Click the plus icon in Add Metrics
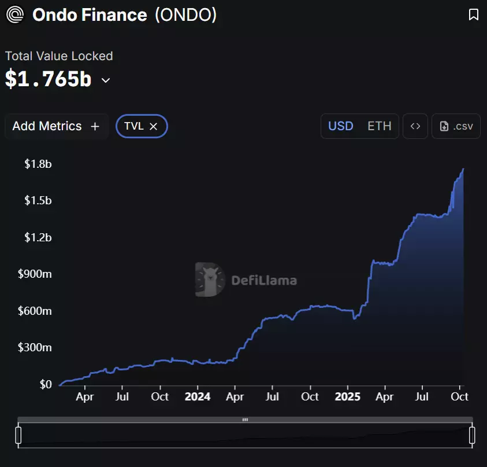 coord(95,126)
